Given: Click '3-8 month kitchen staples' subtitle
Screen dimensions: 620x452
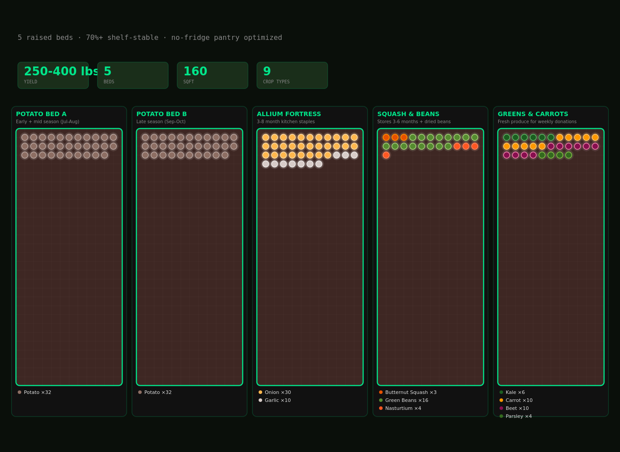Looking at the screenshot, I should coord(286,122).
